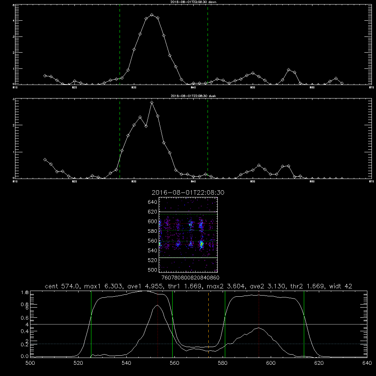Image resolution: width=376 pixels, height=376 pixels.
Task: Click the 640 x-axis label of bottom profile plot
Action: [x=367, y=363]
